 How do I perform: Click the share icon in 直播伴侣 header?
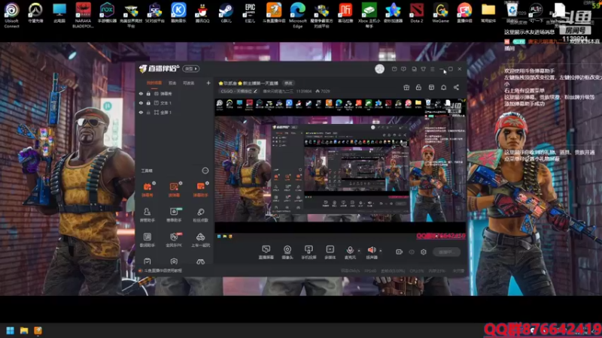click(456, 87)
